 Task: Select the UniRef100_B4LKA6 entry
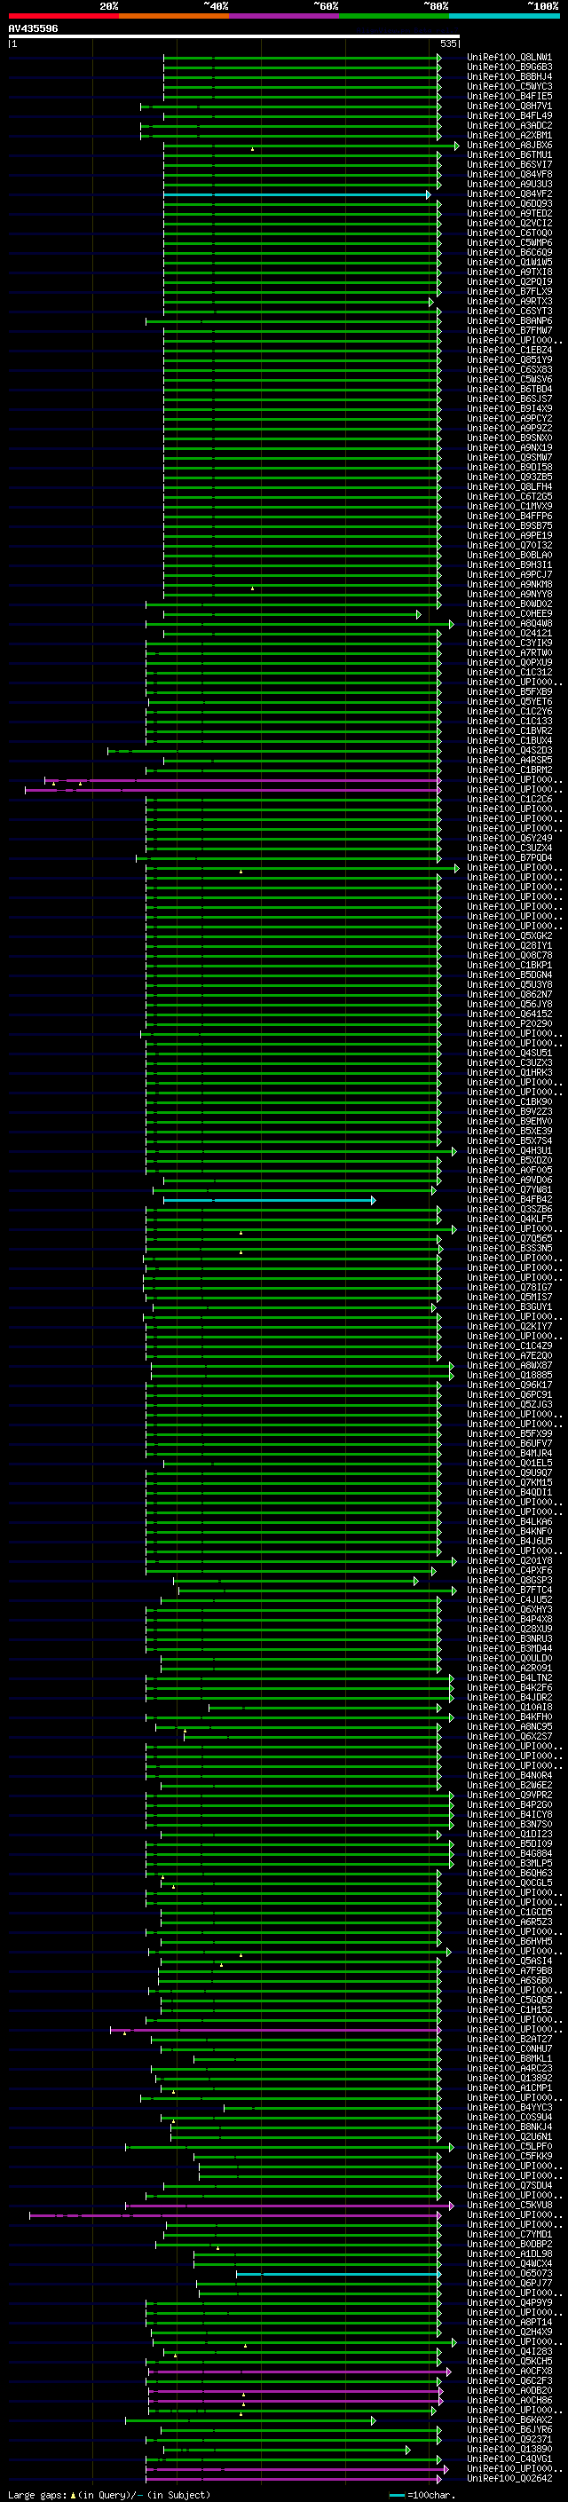(509, 1522)
